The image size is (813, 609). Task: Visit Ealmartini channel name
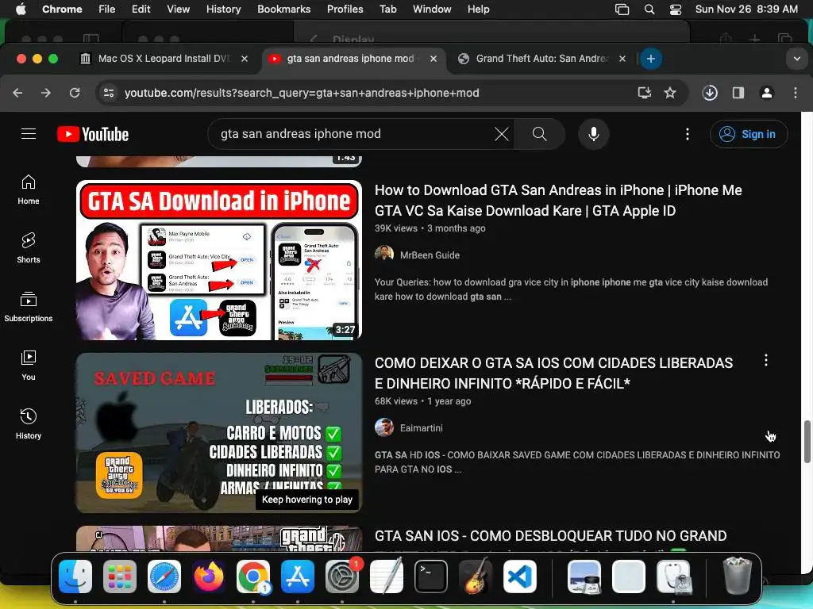[x=421, y=428]
